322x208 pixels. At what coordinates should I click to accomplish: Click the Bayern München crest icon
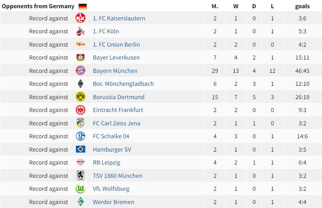coord(81,71)
